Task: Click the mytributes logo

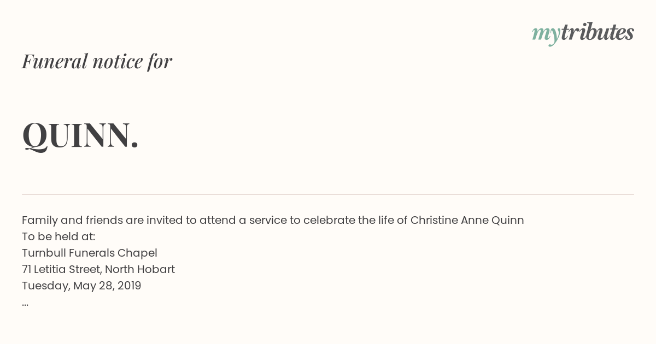Action: 583,34
